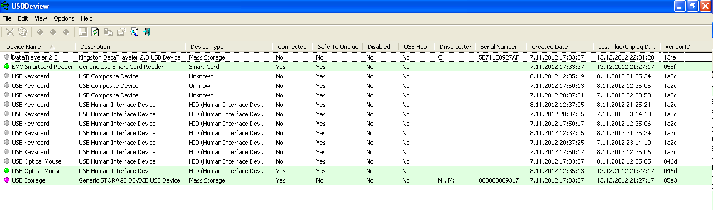Sort by the Serial Number column header
Image resolution: width=713 pixels, height=221 pixels.
pyautogui.click(x=501, y=47)
